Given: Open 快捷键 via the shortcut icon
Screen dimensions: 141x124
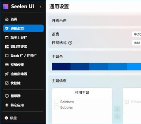Looking at the screenshot, I should coord(7,83).
